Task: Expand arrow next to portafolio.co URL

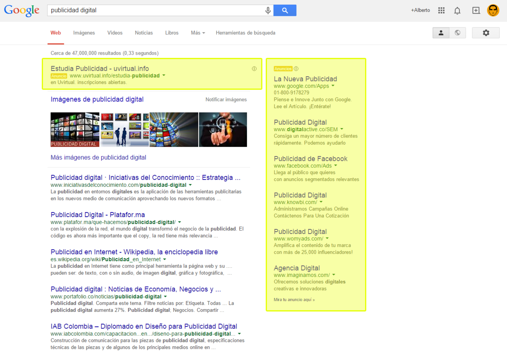Action: click(165, 296)
